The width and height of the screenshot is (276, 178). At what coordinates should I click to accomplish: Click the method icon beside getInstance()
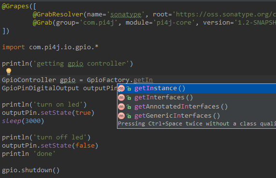click(x=121, y=88)
